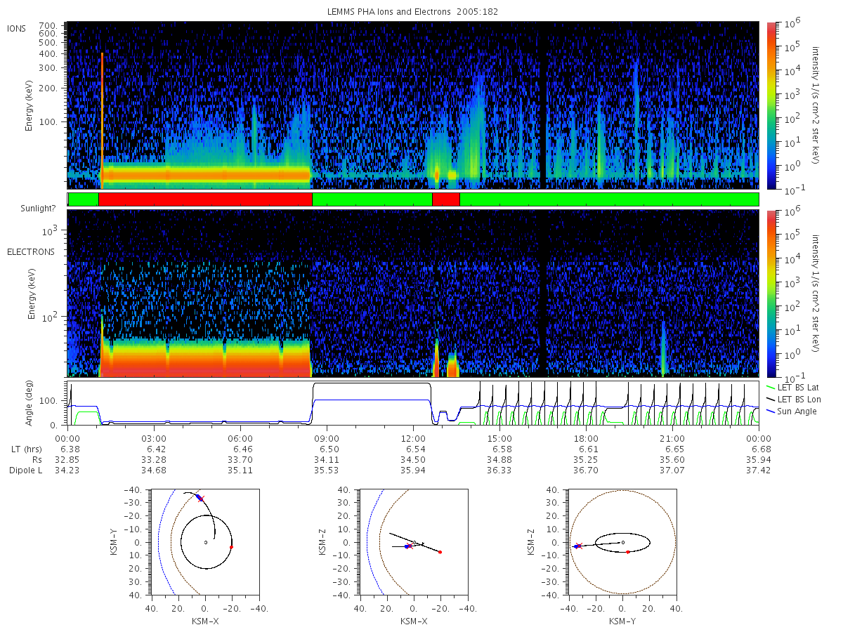Click the ions intensity color bar
The width and height of the screenshot is (843, 632).
[771, 105]
